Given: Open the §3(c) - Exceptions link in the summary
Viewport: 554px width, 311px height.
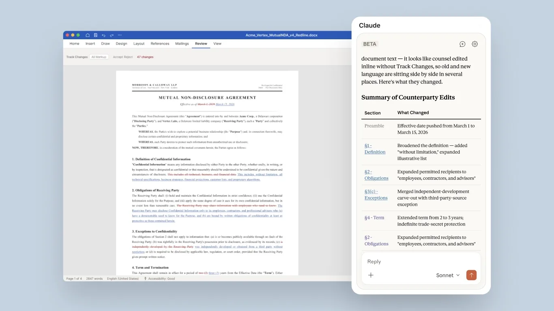Looking at the screenshot, I should (376, 194).
